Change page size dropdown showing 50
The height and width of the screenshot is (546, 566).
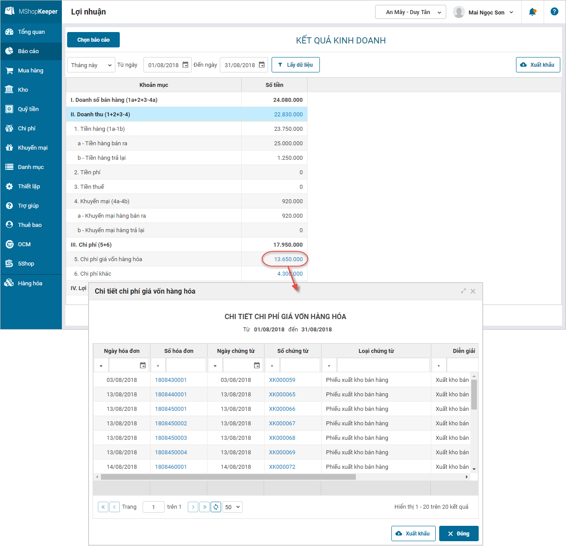(x=233, y=507)
